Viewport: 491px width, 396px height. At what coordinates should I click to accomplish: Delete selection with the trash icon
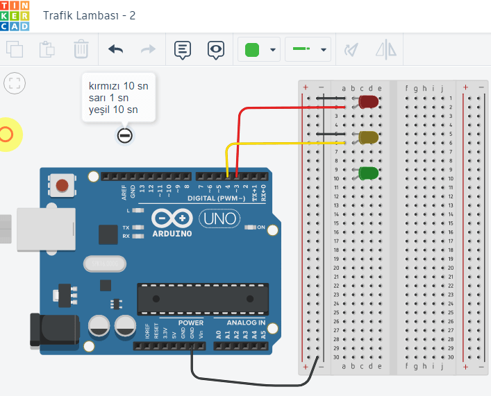click(x=81, y=50)
